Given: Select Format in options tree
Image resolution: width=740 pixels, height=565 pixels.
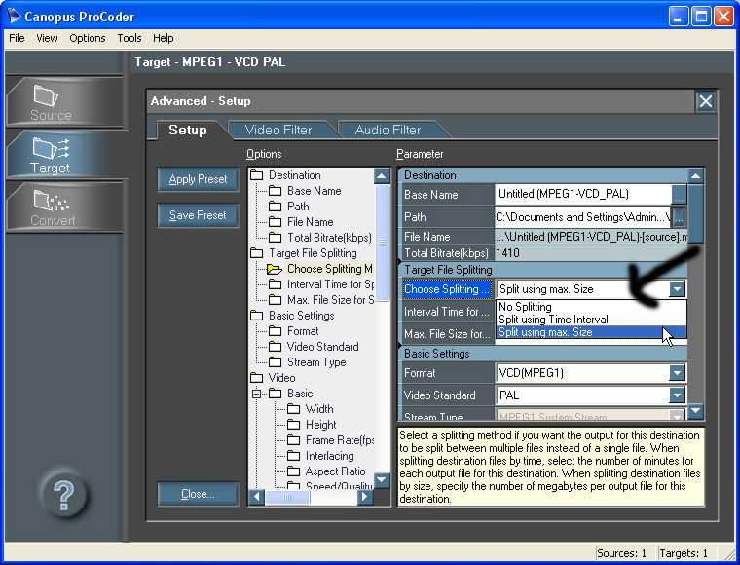Looking at the screenshot, I should coord(294,331).
